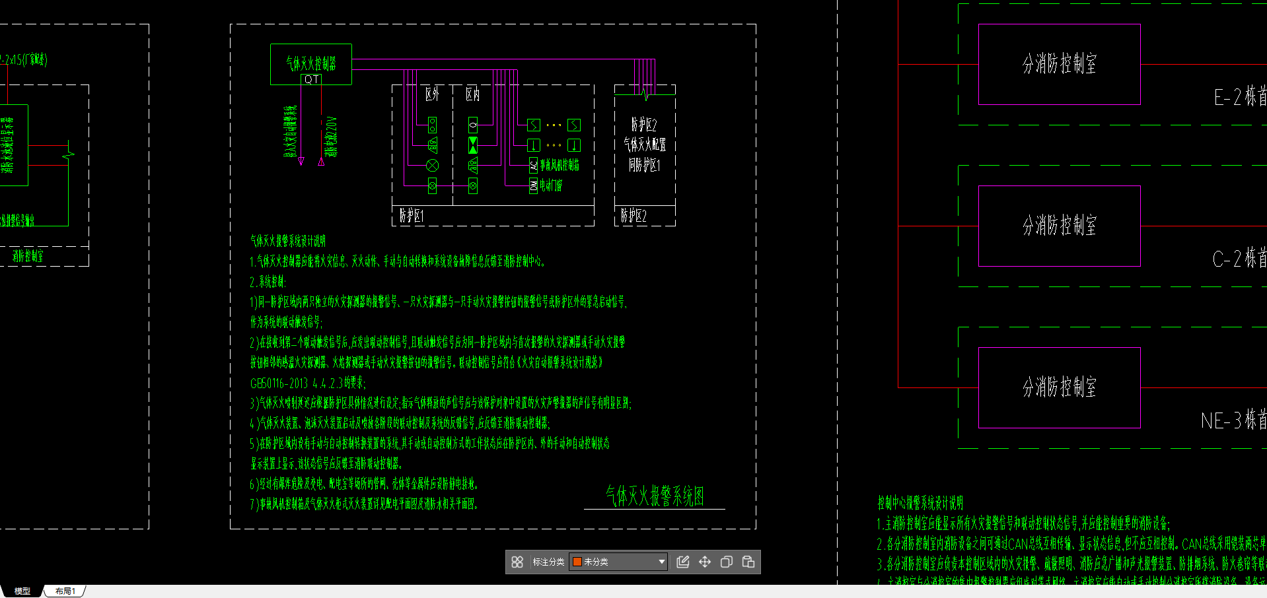The width and height of the screenshot is (1267, 598).
Task: Click the 标注分类 label
Action: click(548, 562)
